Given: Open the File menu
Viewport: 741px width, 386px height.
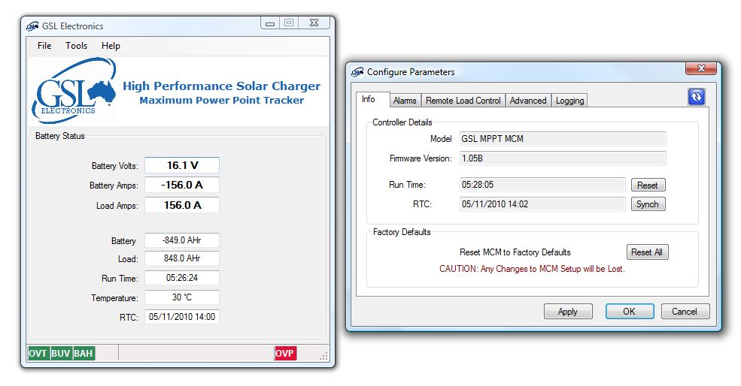Looking at the screenshot, I should [44, 46].
